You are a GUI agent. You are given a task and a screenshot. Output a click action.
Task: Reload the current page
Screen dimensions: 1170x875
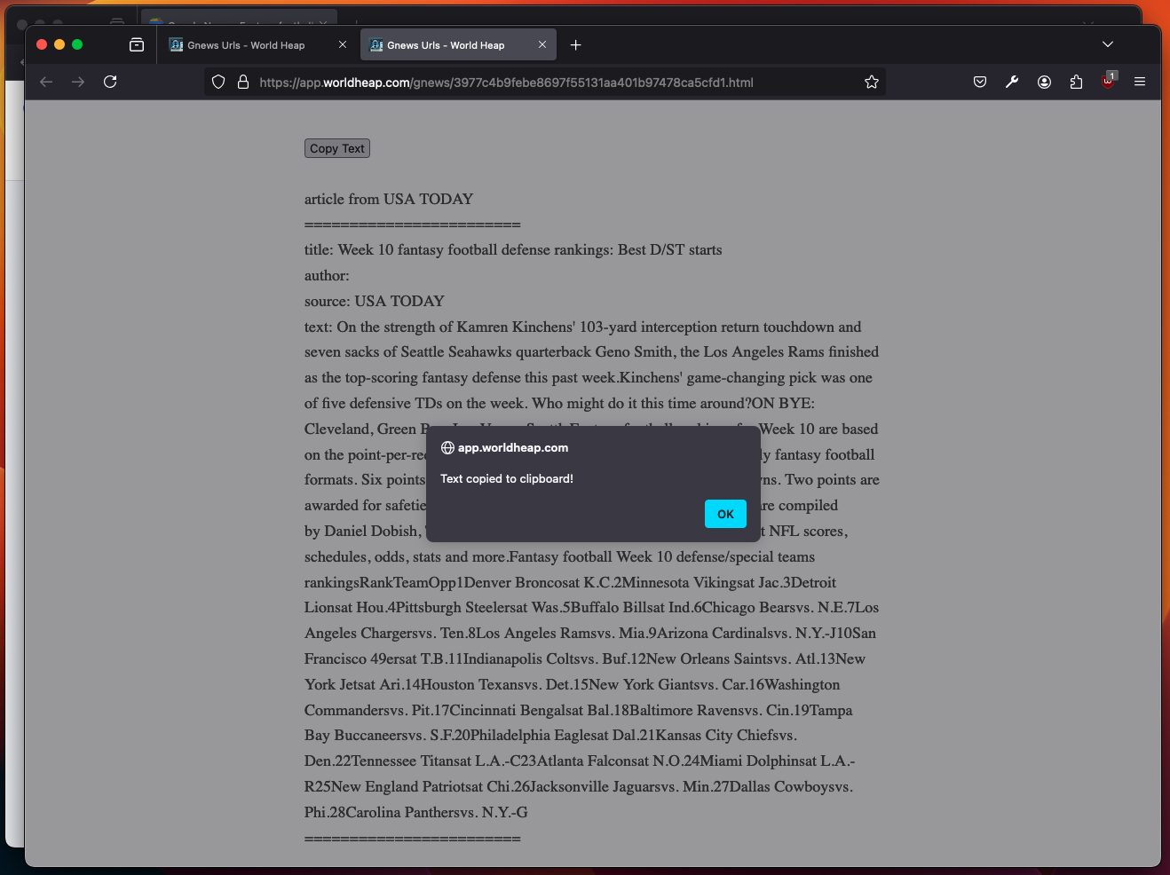click(x=110, y=82)
